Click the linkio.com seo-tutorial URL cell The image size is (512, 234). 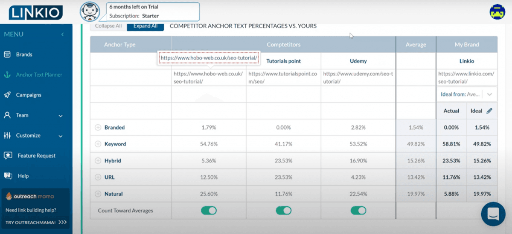(466, 77)
